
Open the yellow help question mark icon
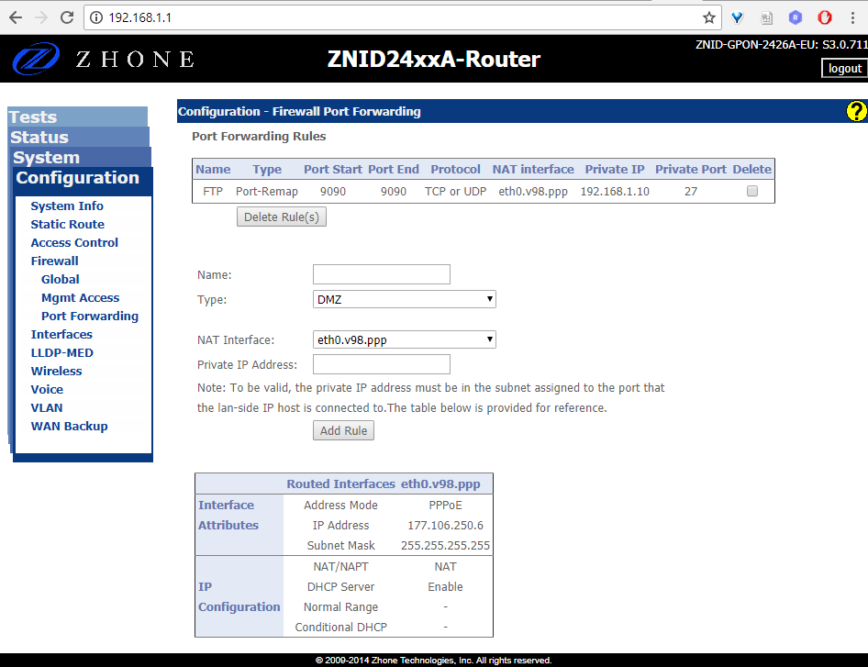(856, 111)
